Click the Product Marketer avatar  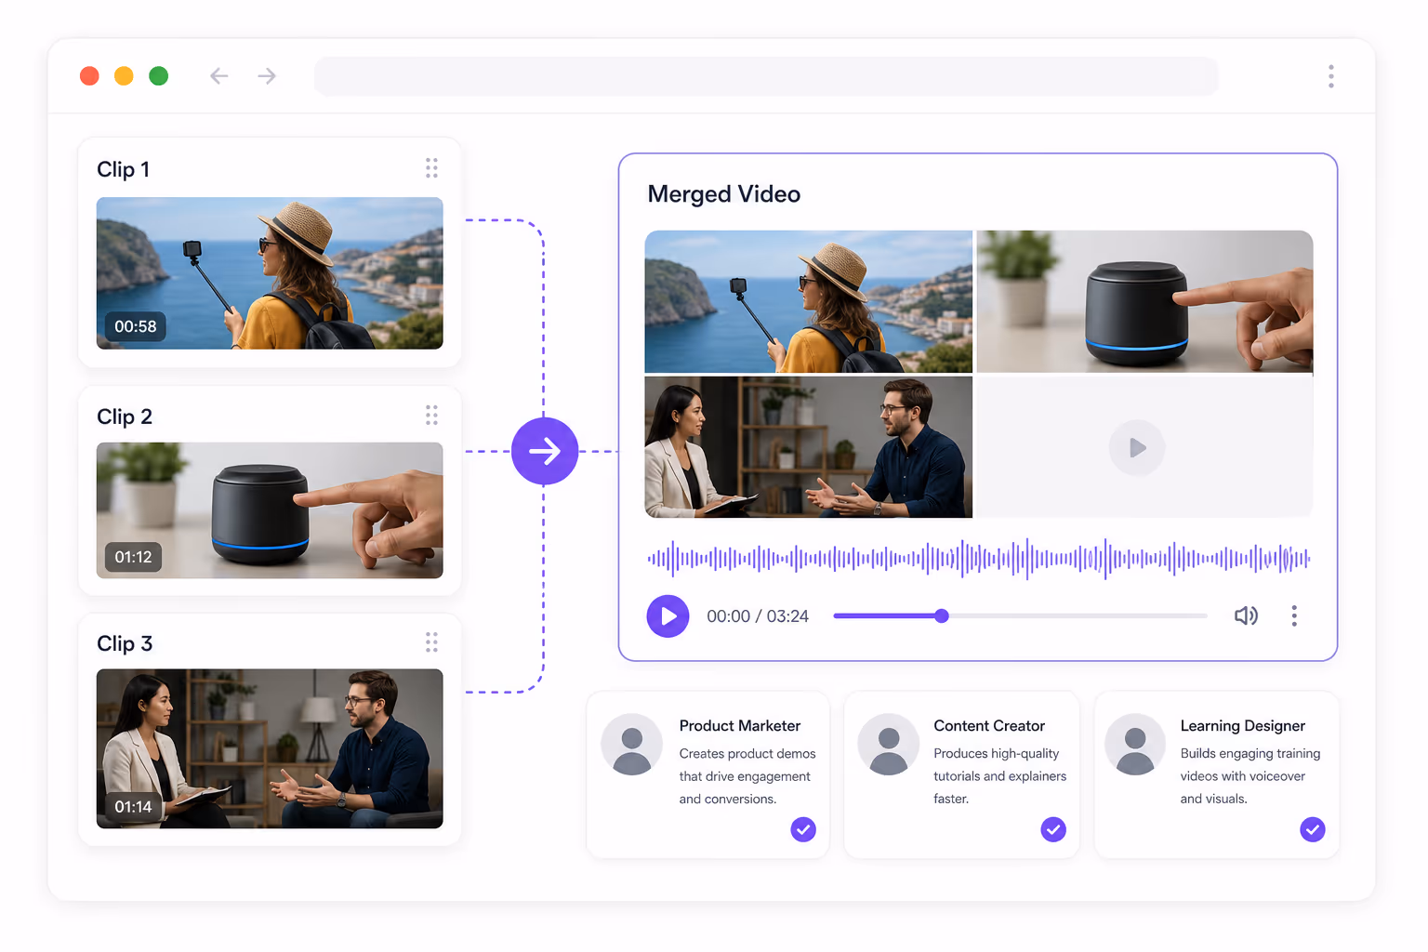(632, 745)
